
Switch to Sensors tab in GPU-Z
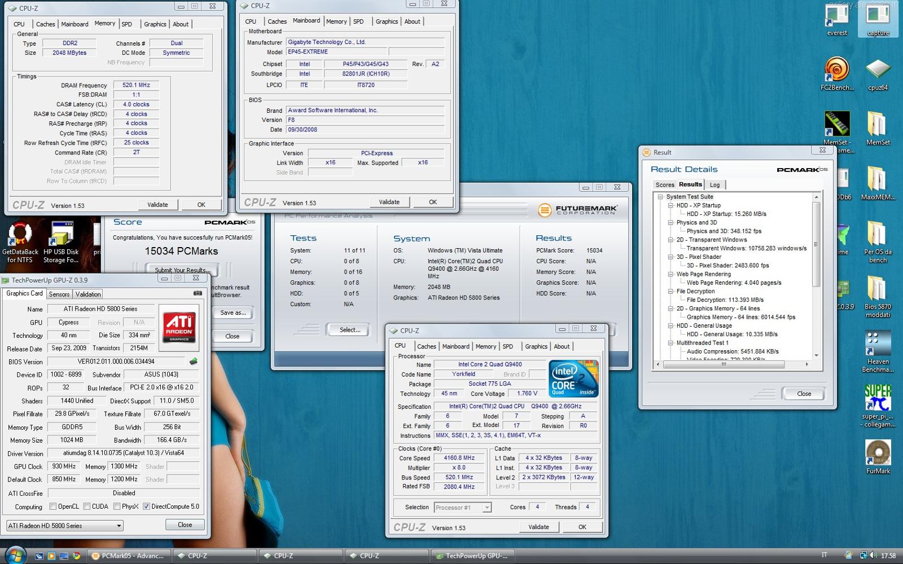(x=59, y=294)
